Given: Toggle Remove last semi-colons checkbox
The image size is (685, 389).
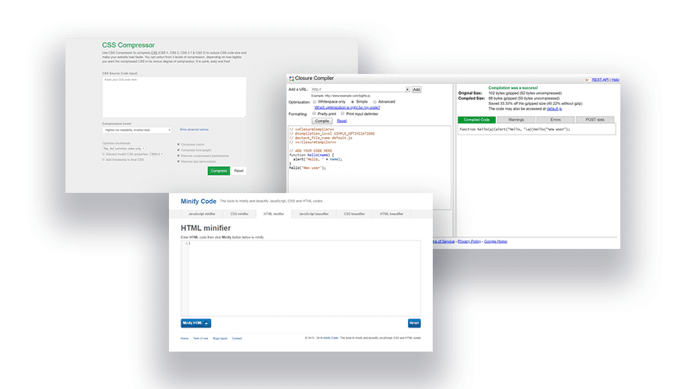Looking at the screenshot, I should [179, 161].
